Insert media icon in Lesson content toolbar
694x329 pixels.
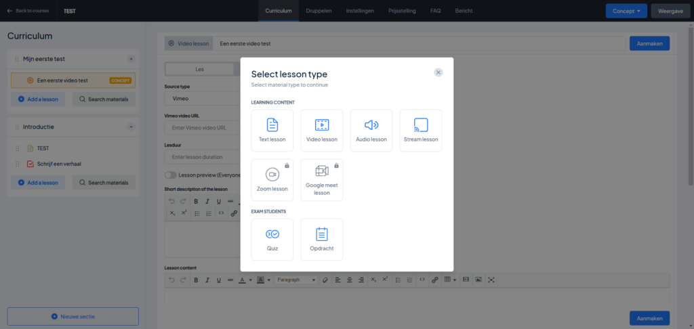pyautogui.click(x=466, y=280)
